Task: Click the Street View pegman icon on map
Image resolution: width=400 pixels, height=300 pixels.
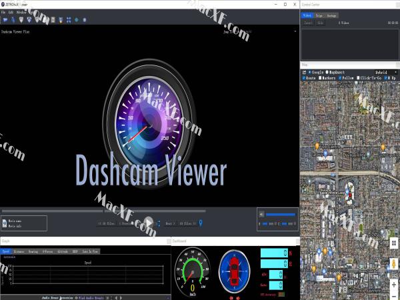Action: tap(394, 264)
